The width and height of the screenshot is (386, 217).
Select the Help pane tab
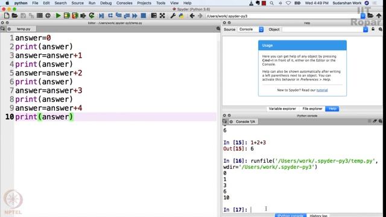click(332, 108)
